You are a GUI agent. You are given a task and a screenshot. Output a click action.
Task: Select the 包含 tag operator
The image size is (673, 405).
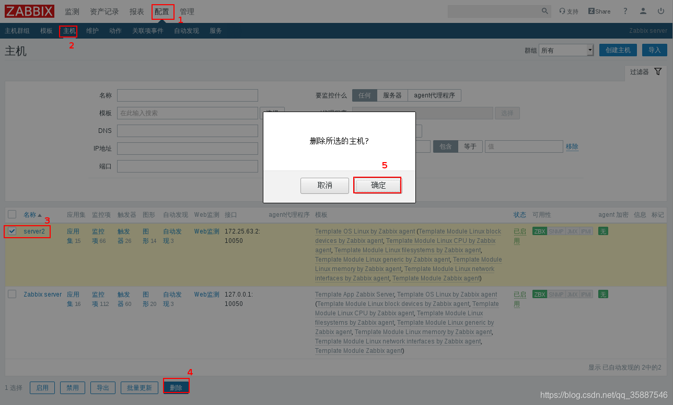(445, 146)
